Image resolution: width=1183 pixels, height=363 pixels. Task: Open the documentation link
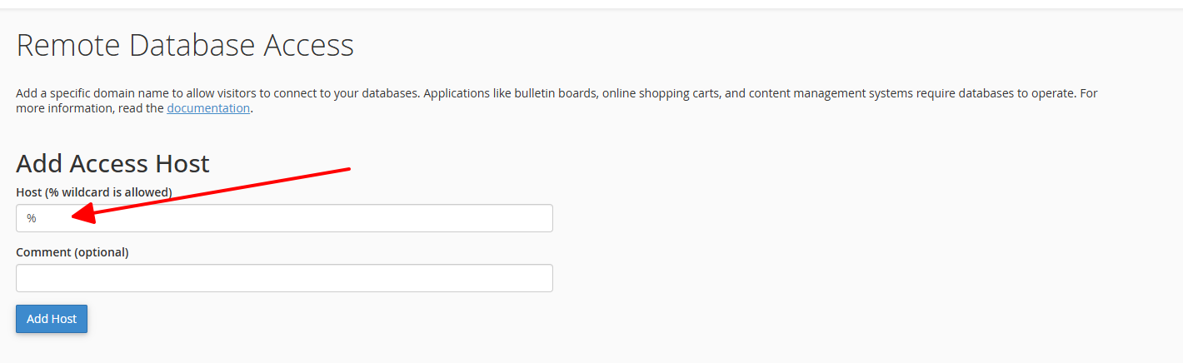[x=208, y=108]
